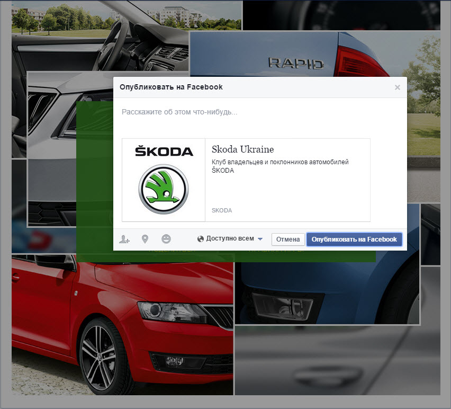The image size is (451, 409).
Task: Click the description 'Клуб владельцев и поклонников автомобилей'
Action: pos(280,162)
